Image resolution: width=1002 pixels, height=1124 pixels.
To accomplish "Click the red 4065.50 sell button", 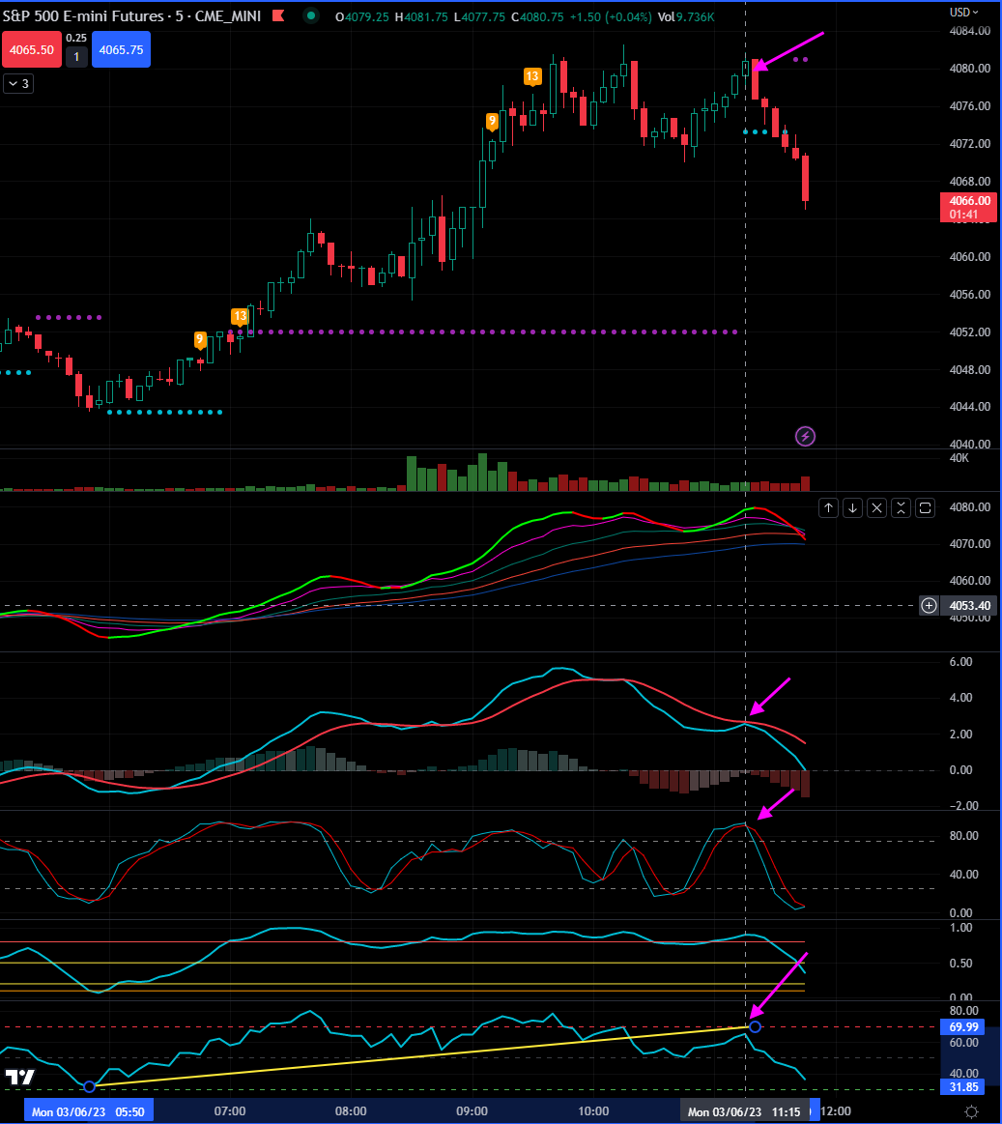I will (32, 49).
